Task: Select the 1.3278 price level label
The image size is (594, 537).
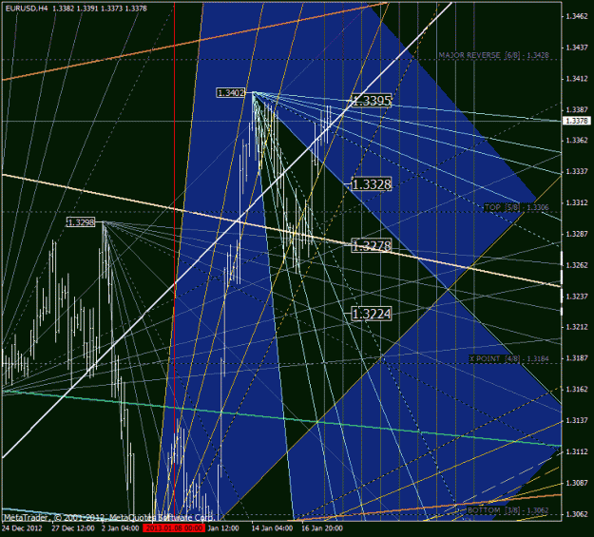Action: (x=372, y=245)
